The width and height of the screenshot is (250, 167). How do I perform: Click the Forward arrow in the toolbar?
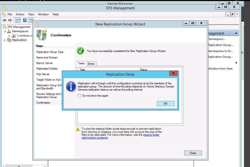10,20
